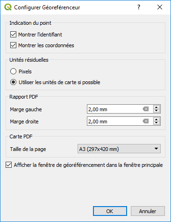
Task: Decrease Marge droite with the down arrow
Action: (157, 123)
